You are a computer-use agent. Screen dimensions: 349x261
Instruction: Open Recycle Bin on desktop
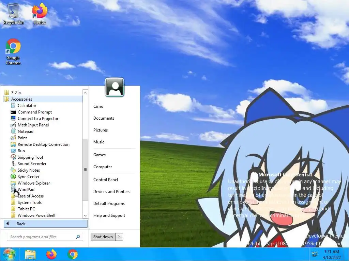(x=13, y=13)
